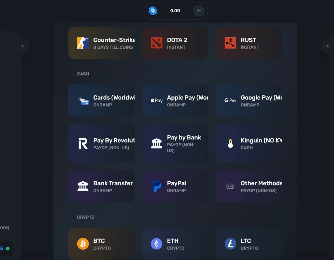
Task: Choose Bank Transfer onramp method
Action: coord(101,186)
